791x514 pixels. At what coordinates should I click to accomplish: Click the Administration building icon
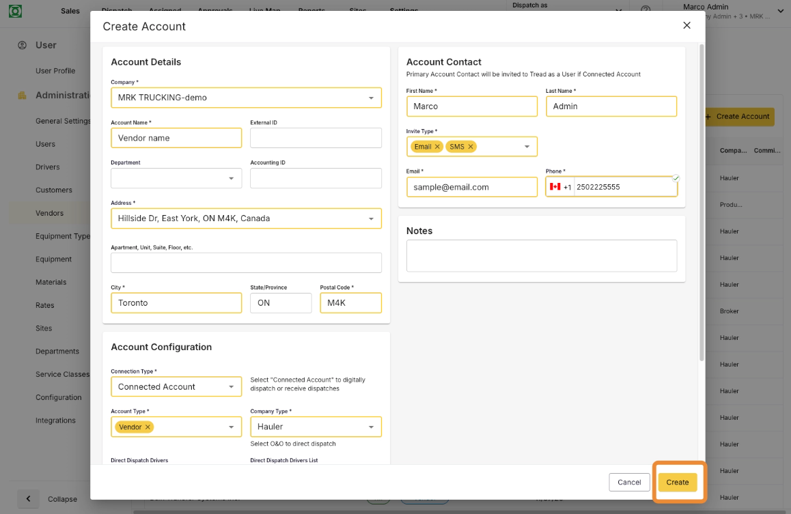[x=22, y=96]
